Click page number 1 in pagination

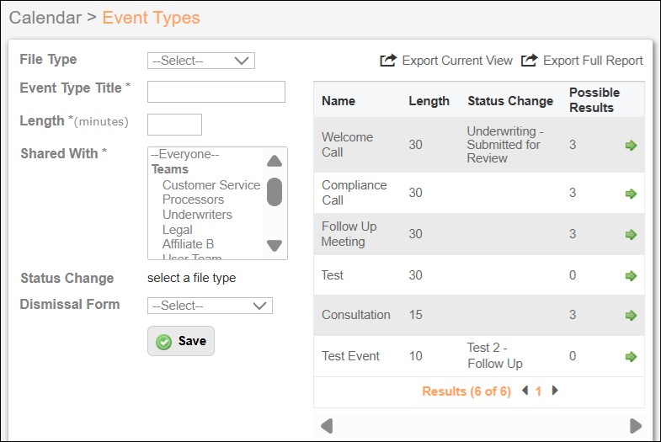point(538,391)
